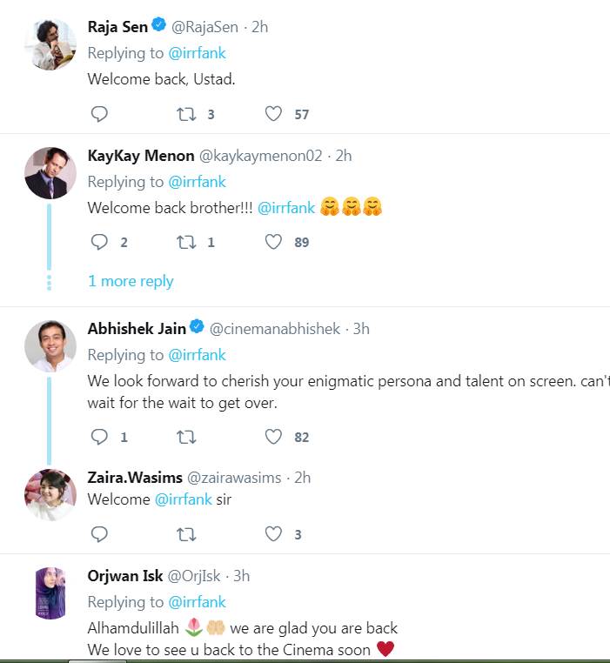610x663 pixels.
Task: Open @irrfank link in Zaira.Wasims' tweet
Action: (x=183, y=500)
